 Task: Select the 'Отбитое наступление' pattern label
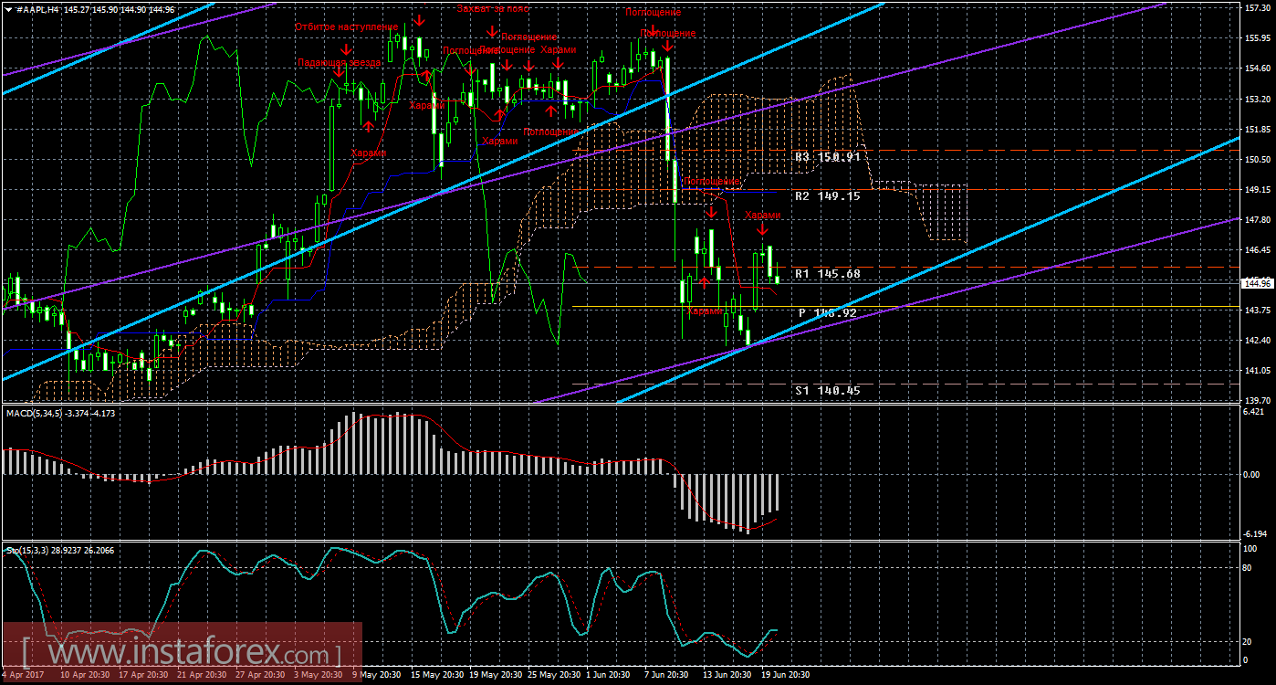point(346,27)
